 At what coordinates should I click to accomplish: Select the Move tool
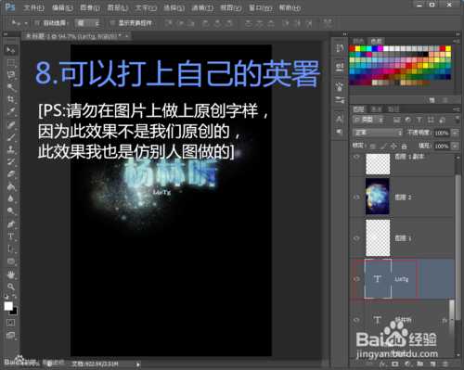(11, 50)
